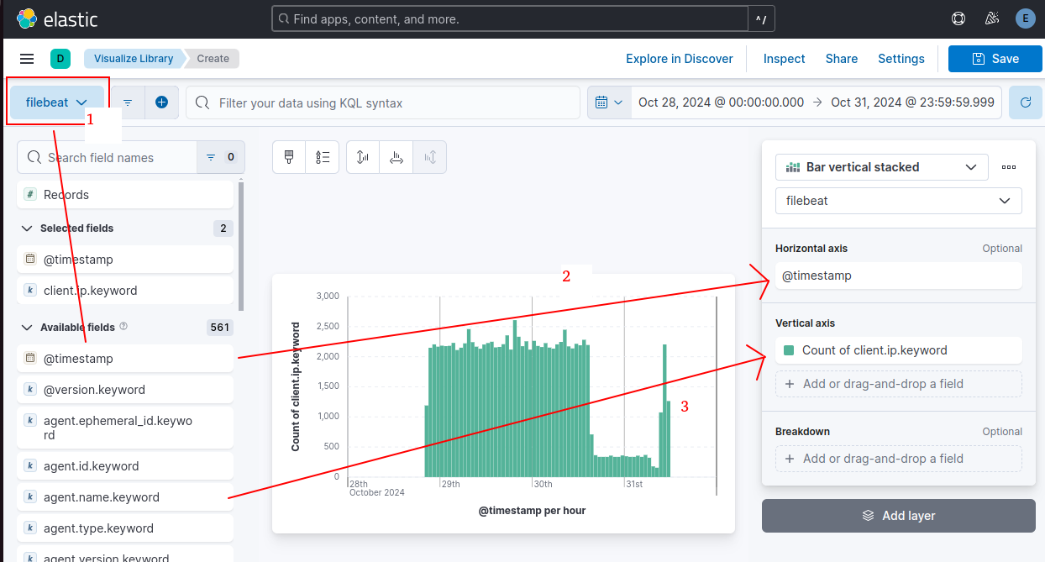Click the plus in Vertical axis add field
This screenshot has height=562, width=1045.
point(789,384)
